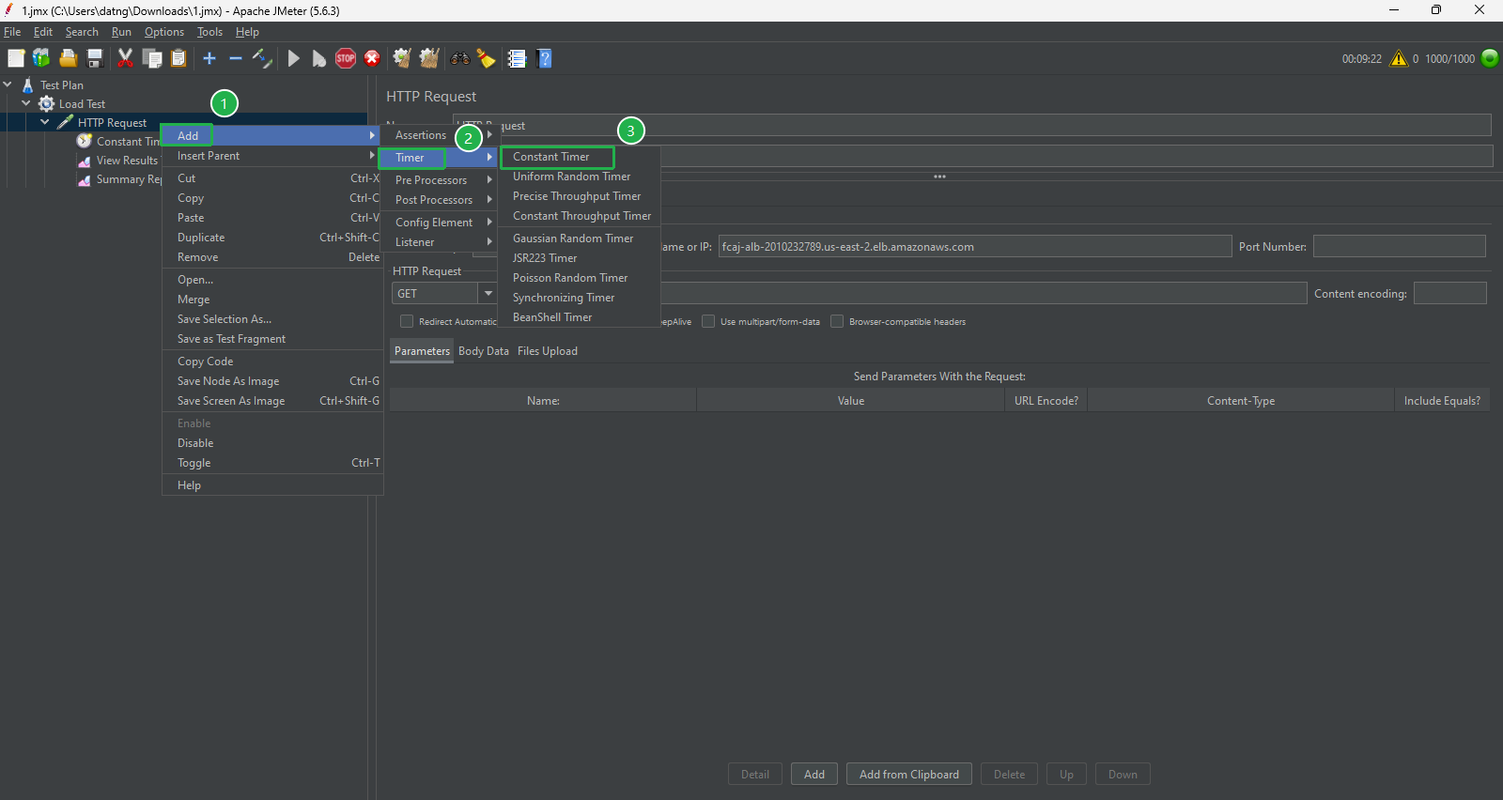Select Gaussian Random Timer entry

[579, 238]
